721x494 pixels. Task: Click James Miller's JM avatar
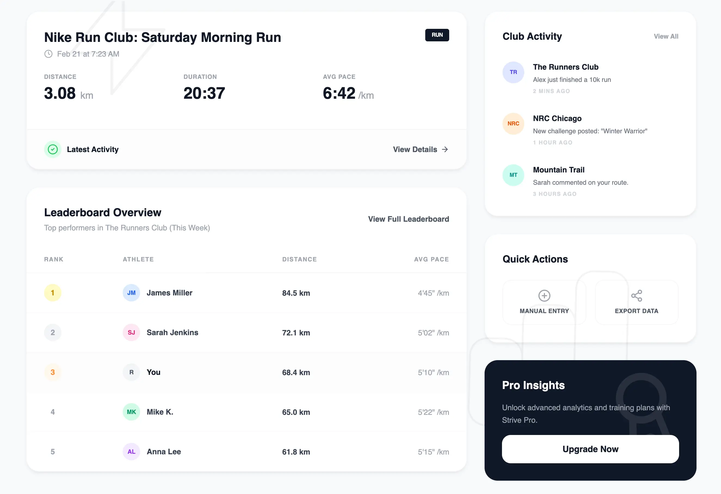pos(131,293)
